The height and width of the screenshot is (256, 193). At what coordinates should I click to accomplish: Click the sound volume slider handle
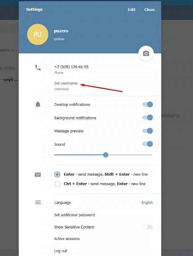coord(106,155)
